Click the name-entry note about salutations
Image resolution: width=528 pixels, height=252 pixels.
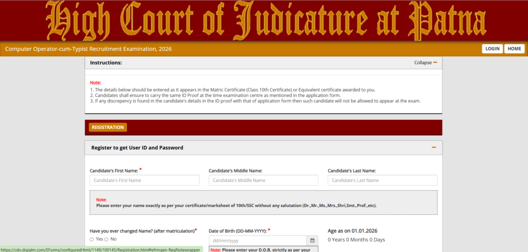pos(236,205)
